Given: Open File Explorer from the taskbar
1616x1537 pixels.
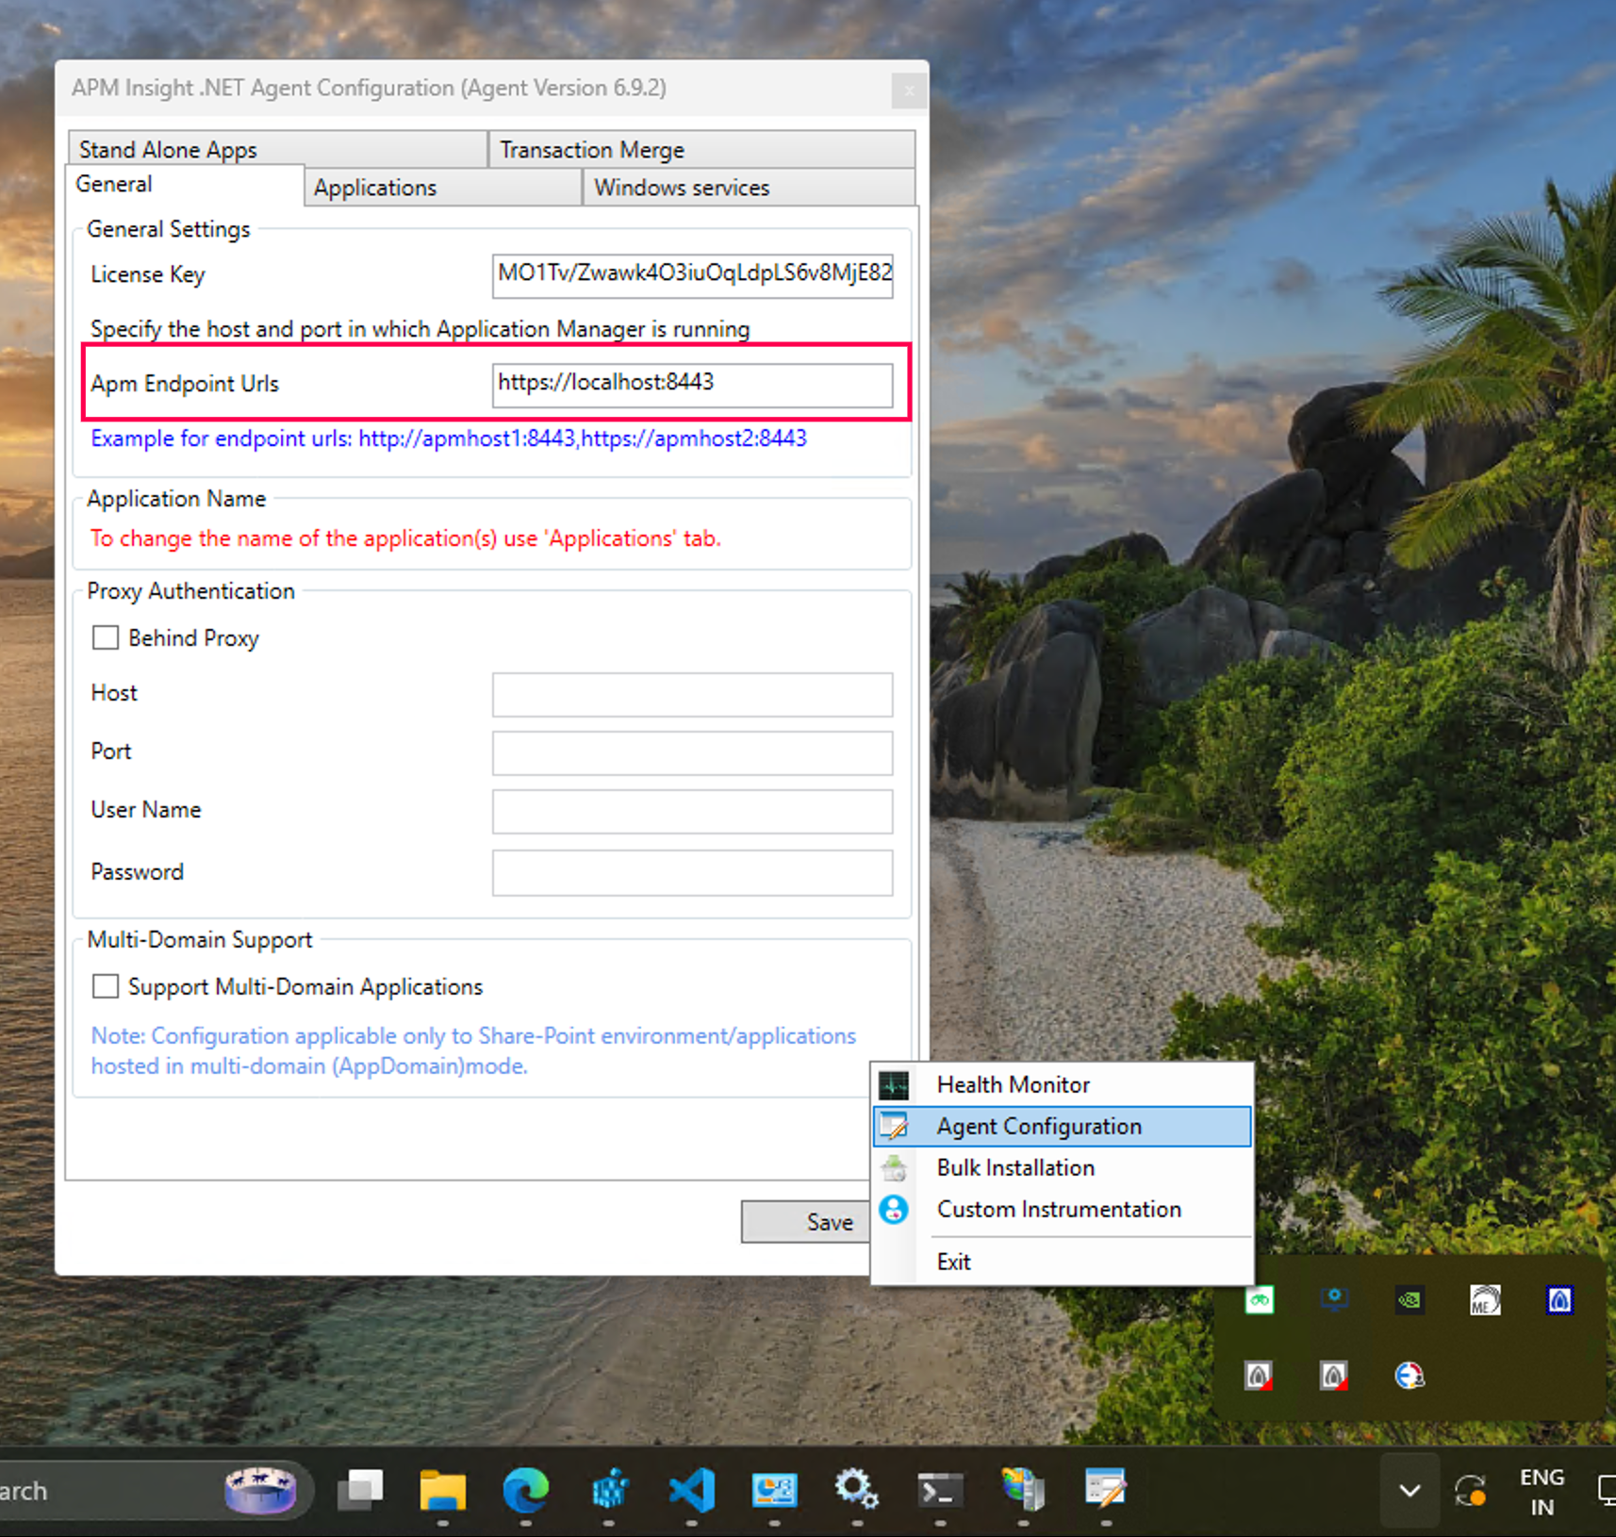Looking at the screenshot, I should [x=442, y=1491].
